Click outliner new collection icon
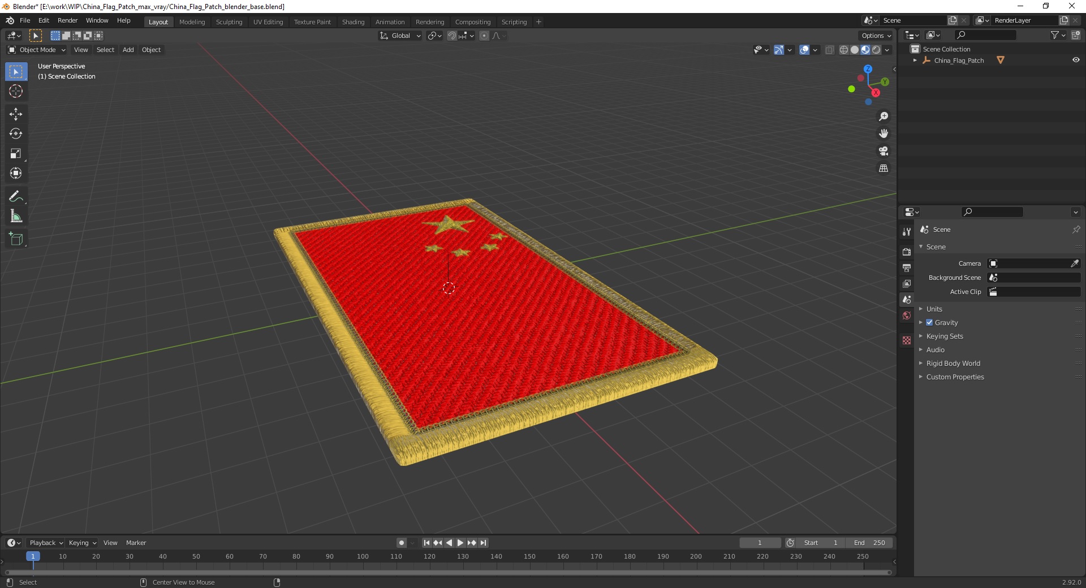The image size is (1086, 588). (1076, 35)
